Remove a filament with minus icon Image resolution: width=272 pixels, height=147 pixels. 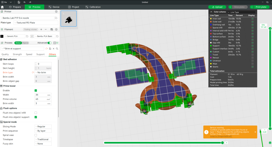click(46, 30)
